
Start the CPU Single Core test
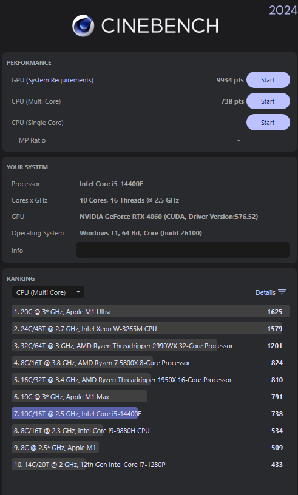(268, 122)
